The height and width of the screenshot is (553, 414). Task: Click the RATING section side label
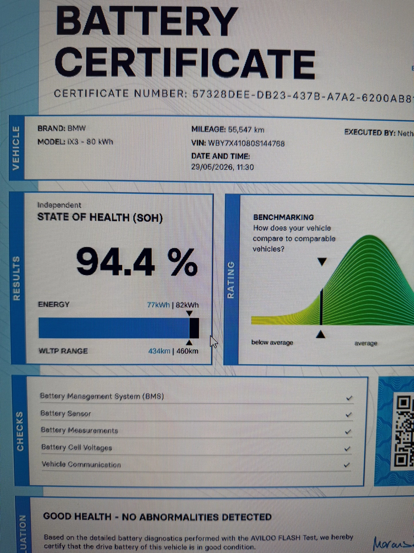(x=231, y=280)
